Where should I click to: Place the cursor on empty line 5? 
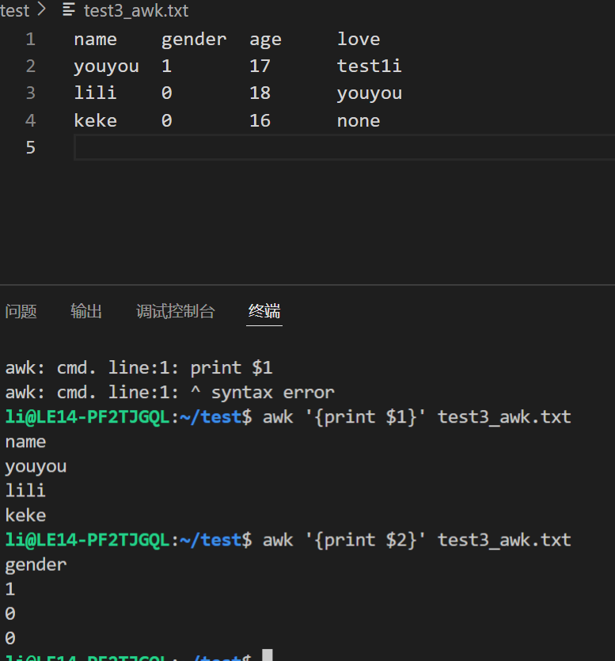point(317,147)
